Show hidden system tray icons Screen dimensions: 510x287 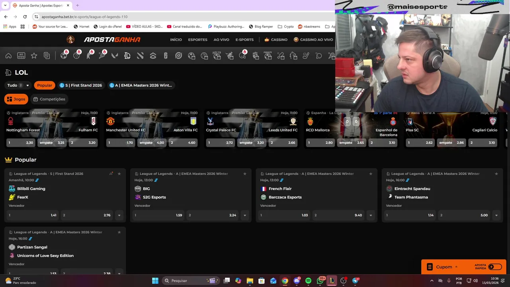click(x=432, y=281)
